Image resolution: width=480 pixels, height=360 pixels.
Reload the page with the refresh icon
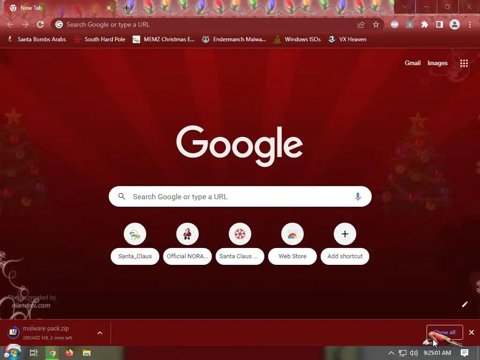pyautogui.click(x=40, y=24)
